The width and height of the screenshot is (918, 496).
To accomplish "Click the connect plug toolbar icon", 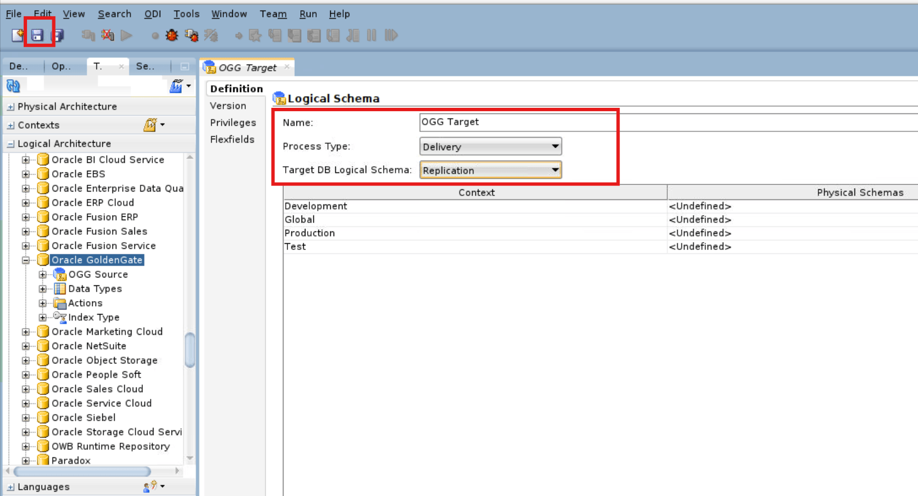I will pyautogui.click(x=88, y=35).
